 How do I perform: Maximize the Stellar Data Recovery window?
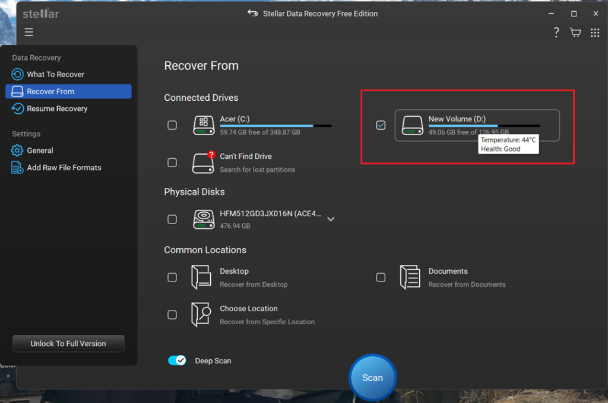click(x=574, y=14)
